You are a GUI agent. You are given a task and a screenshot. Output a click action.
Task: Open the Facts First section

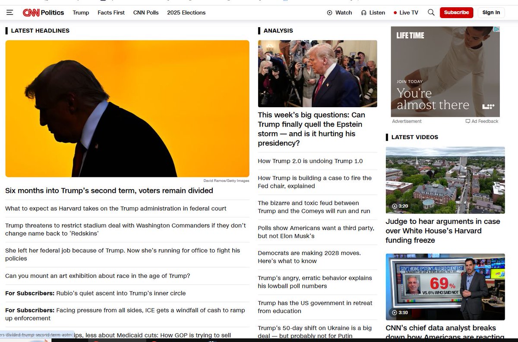(x=111, y=12)
